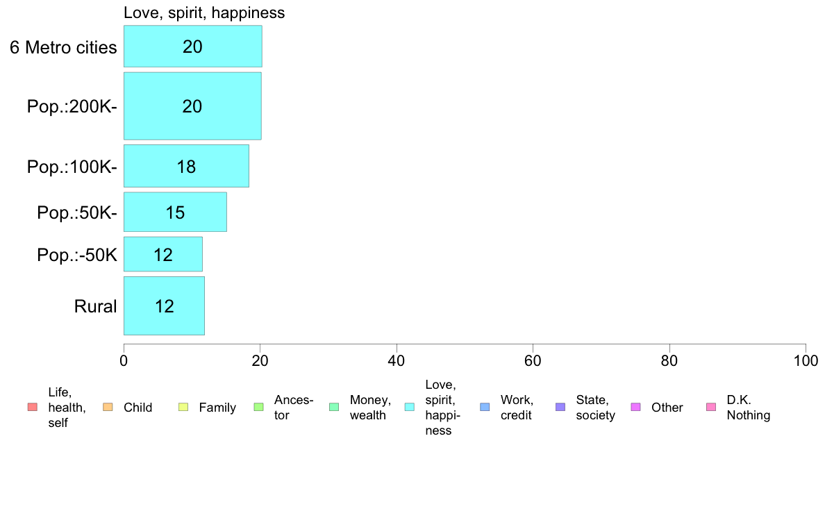Click the orange Child legend swatch

[108, 408]
